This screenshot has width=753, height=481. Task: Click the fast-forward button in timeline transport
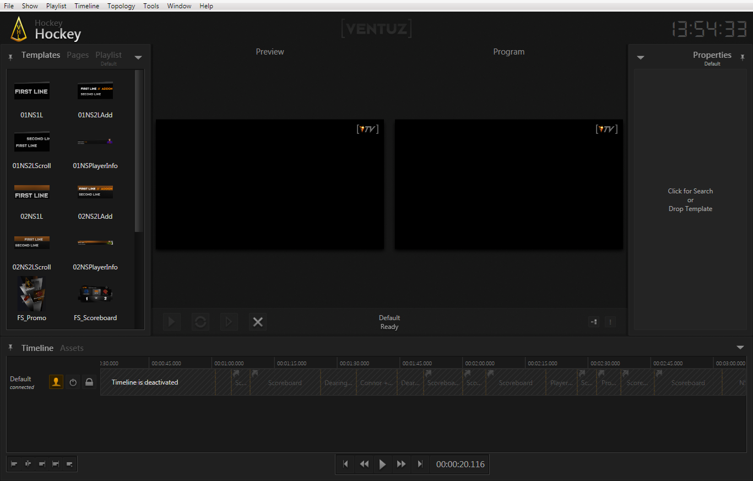coord(401,464)
